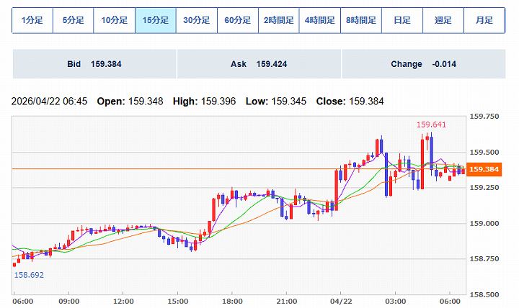Screen dimensions: 519x308
Task: Select the weekly 週足 tab
Action: (443, 20)
